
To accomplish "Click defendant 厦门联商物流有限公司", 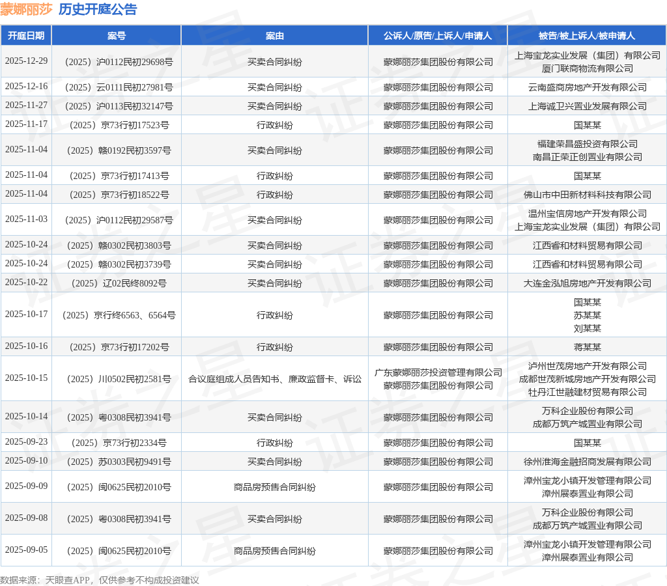I will (587, 68).
